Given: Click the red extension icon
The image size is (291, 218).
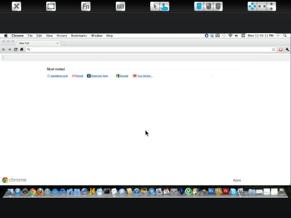Looking at the screenshot, I should point(281,49).
